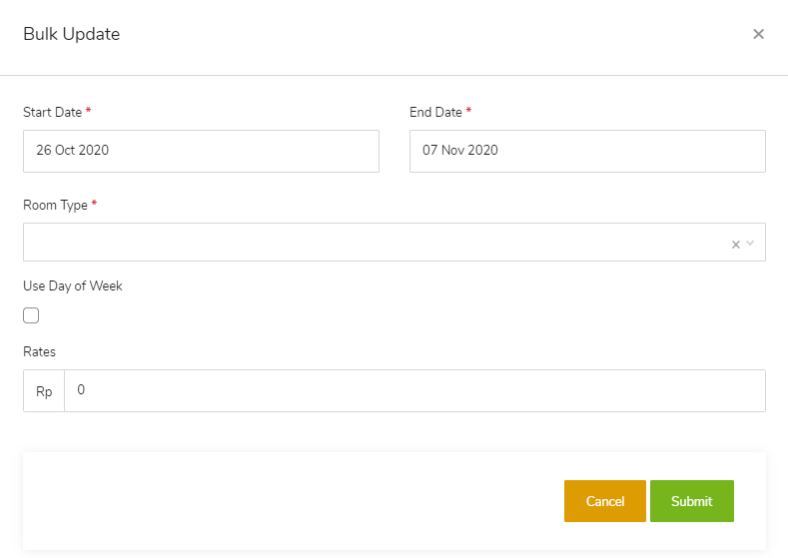Image resolution: width=788 pixels, height=558 pixels.
Task: Click the Use Day of Week label
Action: (x=73, y=285)
